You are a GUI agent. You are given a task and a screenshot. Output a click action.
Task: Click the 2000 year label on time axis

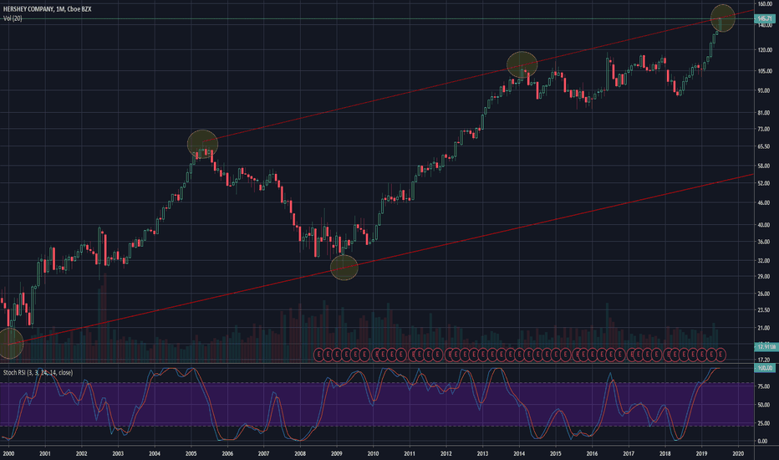(8, 453)
